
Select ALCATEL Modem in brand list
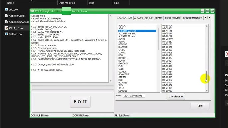click(127, 36)
